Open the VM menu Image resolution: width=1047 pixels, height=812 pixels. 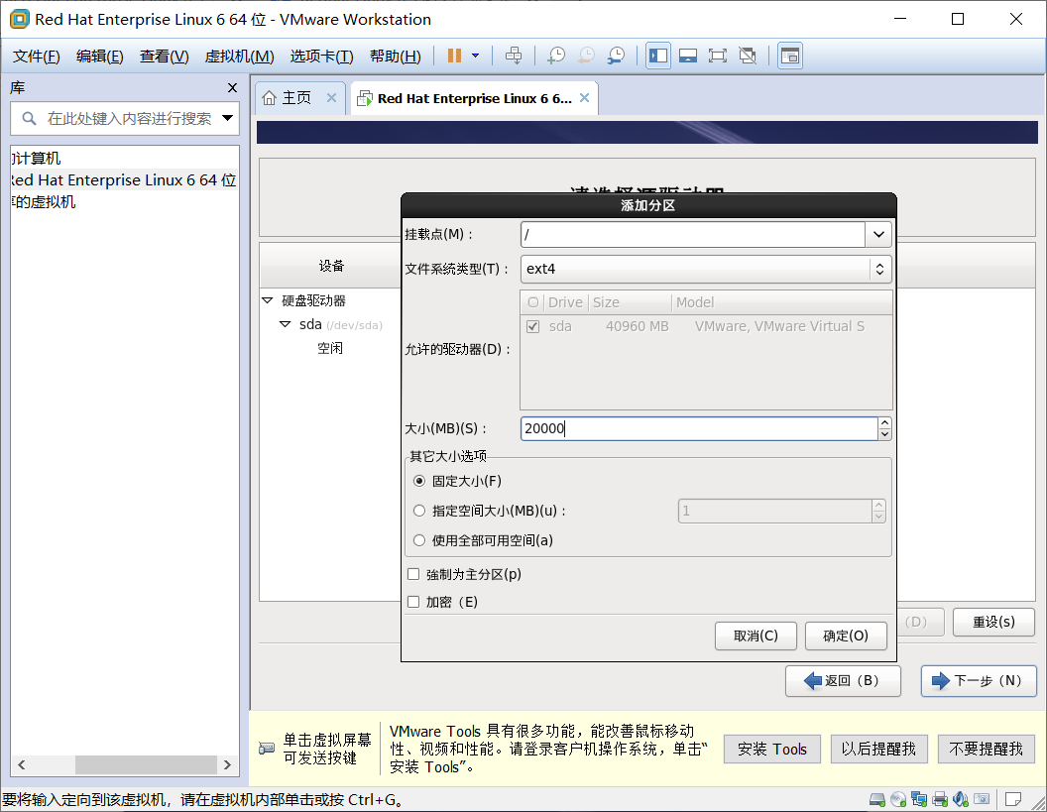(239, 57)
